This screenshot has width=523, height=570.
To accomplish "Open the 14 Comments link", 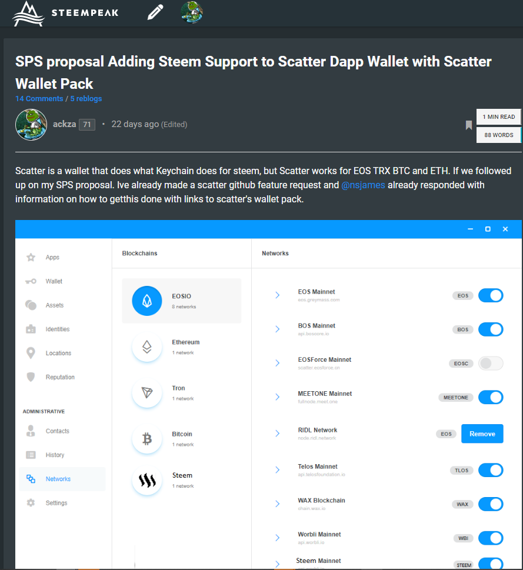I will (39, 99).
